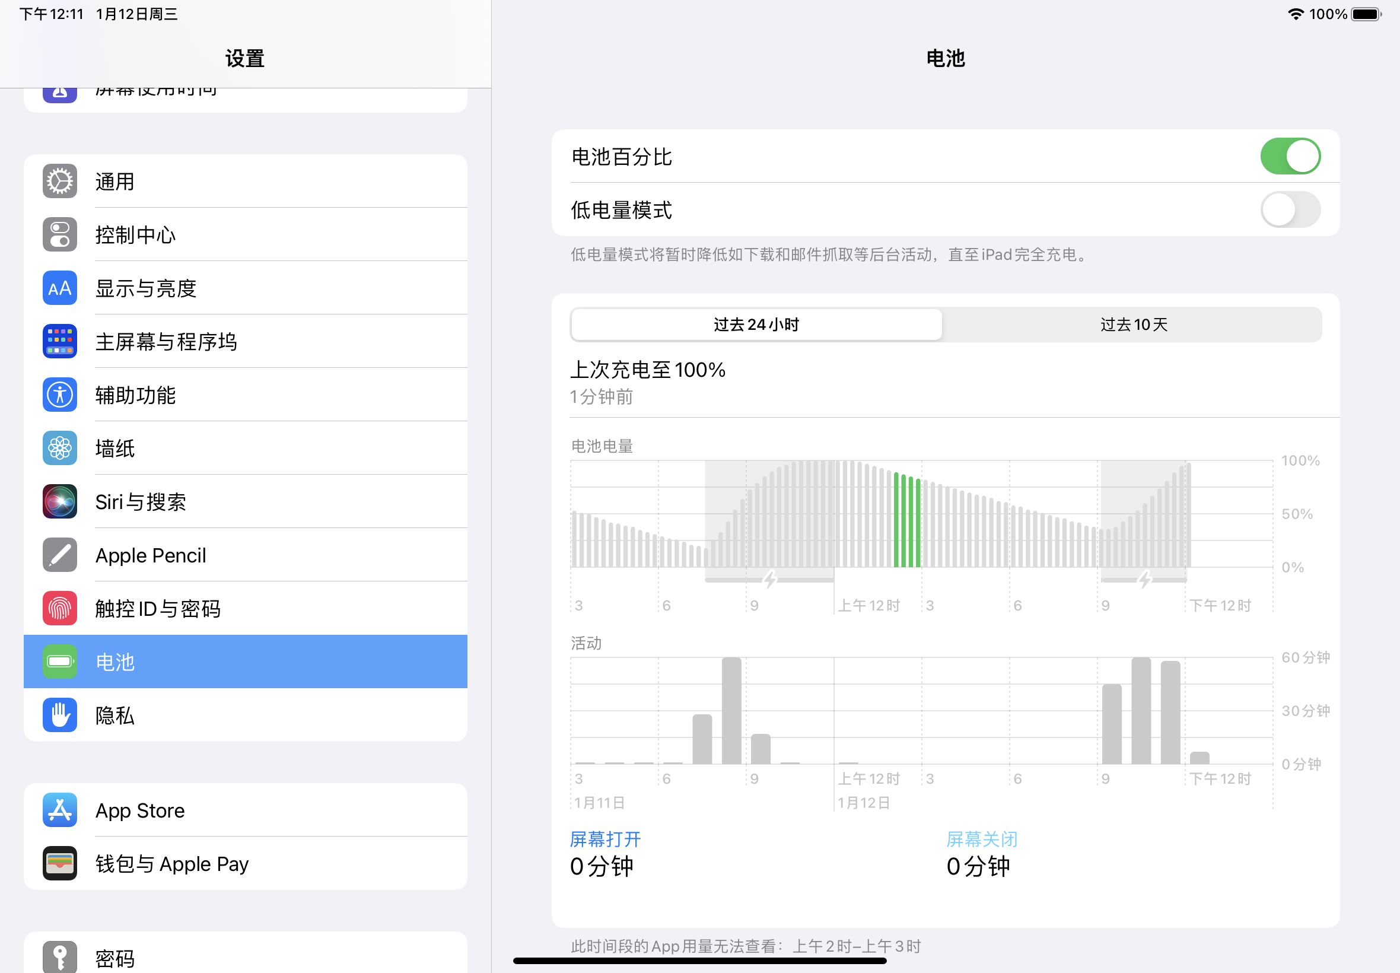Image resolution: width=1400 pixels, height=973 pixels.
Task: Tap the Control Center (控制中心) icon
Action: pyautogui.click(x=60, y=235)
